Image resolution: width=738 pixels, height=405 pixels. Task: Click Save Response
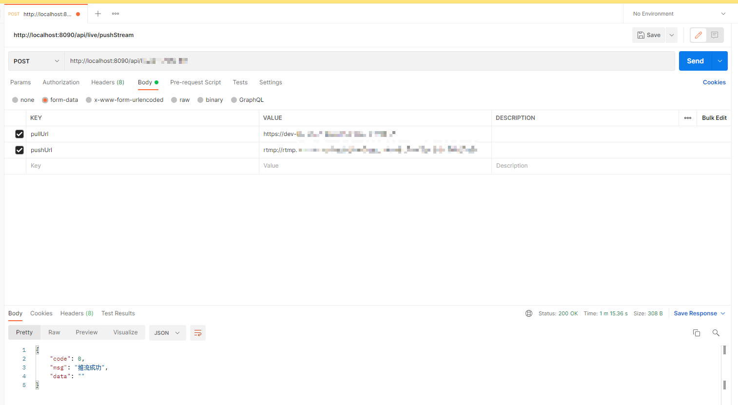[x=695, y=313]
